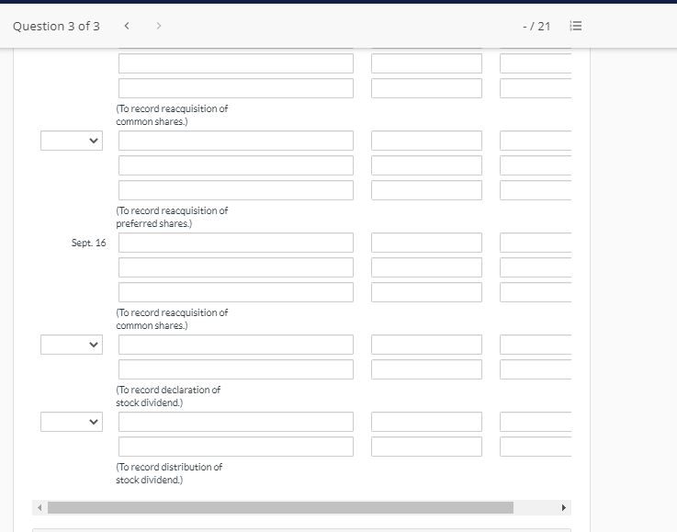
Task: Click the horizontal scrollbar right arrow
Action: [x=563, y=507]
